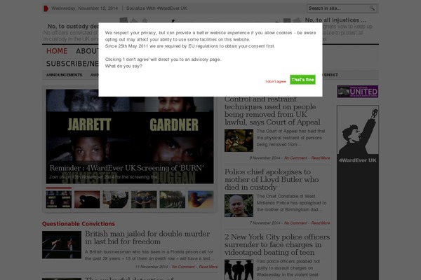
Task: Open Lloyd Butler article thumbnail
Action: tap(239, 206)
